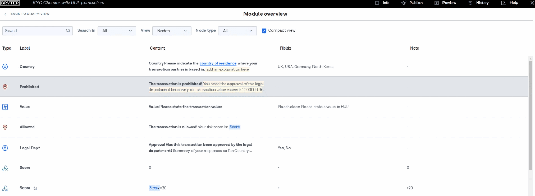This screenshot has height=196, width=535.
Task: Click 'The transaction is prohibited!' content
Action: click(175, 84)
